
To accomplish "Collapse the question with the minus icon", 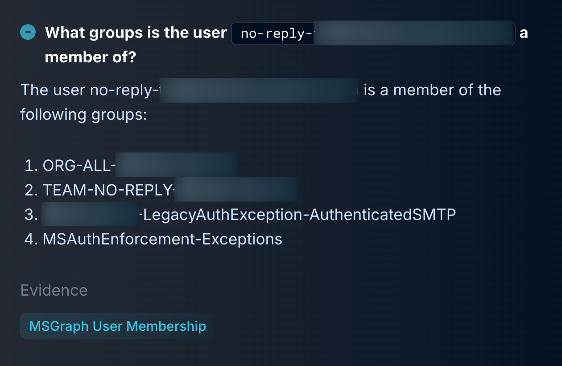I will pyautogui.click(x=28, y=32).
